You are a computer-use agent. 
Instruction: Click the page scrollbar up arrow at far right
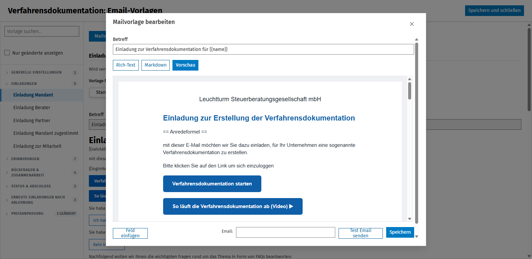[x=529, y=25]
